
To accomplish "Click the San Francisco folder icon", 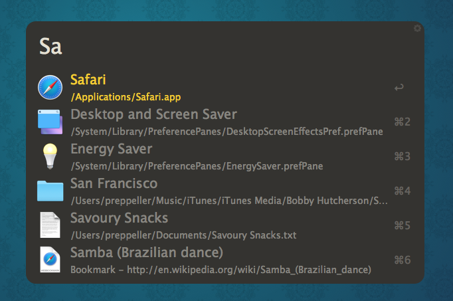I will click(50, 191).
